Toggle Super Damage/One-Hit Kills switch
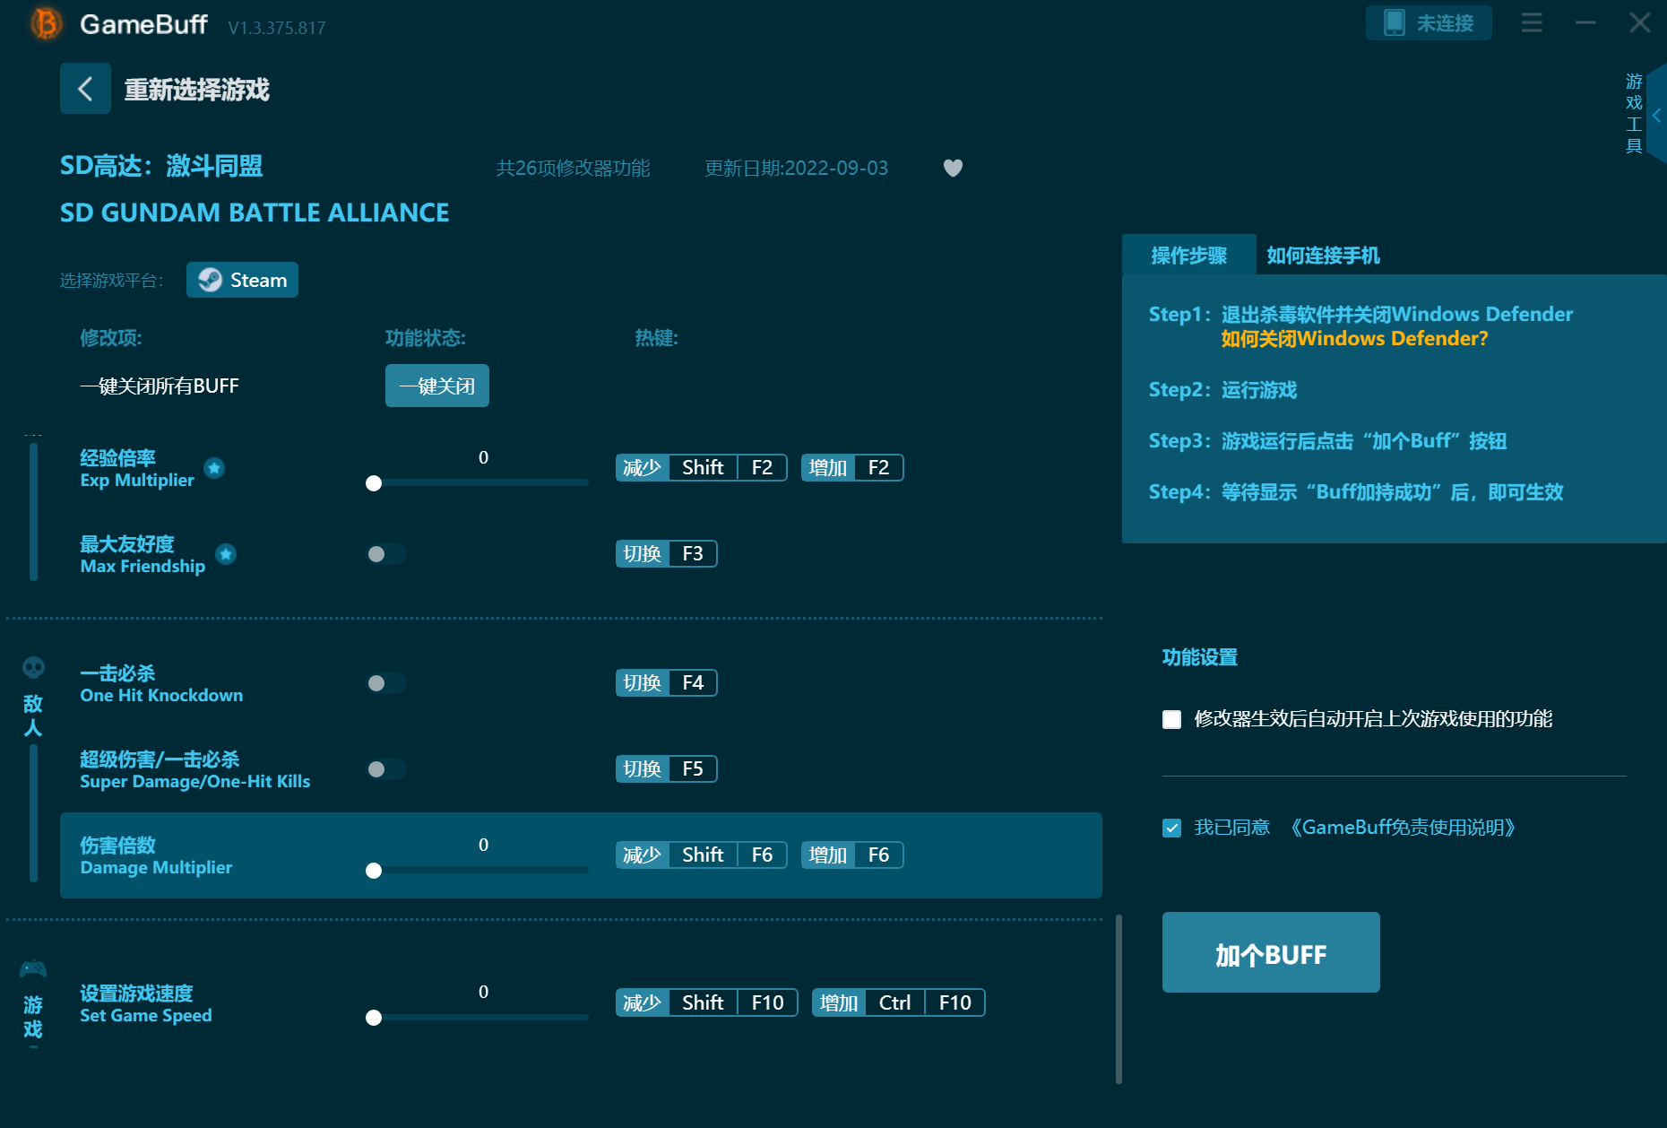 click(386, 769)
